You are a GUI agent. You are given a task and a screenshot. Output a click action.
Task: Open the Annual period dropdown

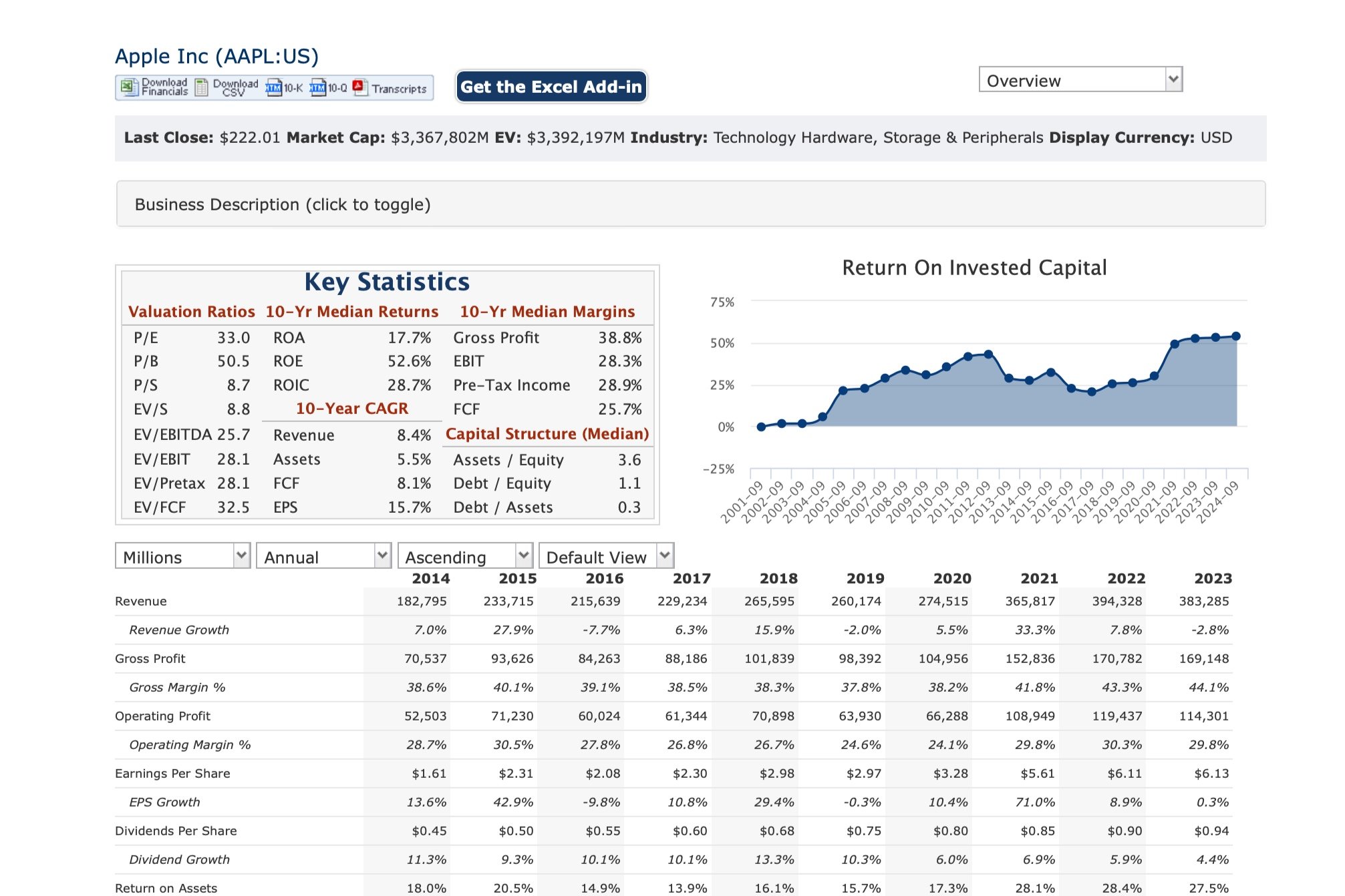pos(324,556)
